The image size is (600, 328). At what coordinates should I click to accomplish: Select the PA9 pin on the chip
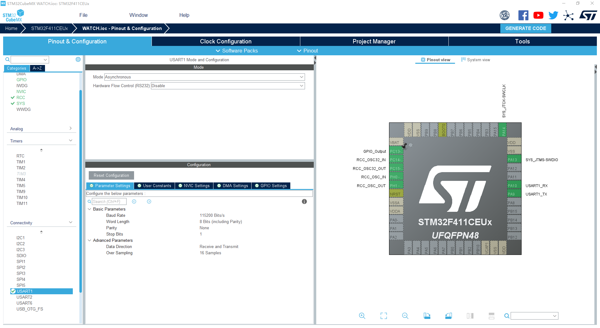tap(514, 194)
